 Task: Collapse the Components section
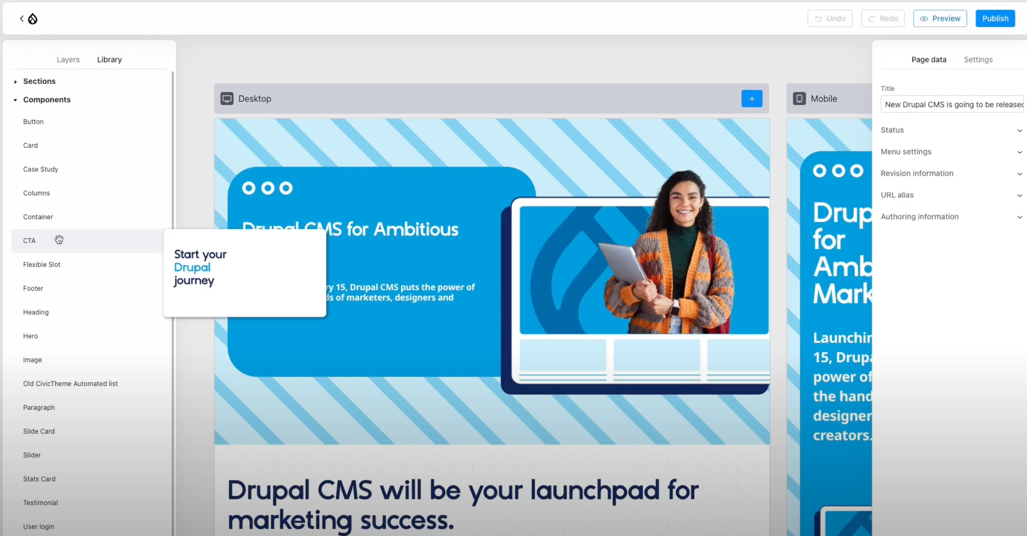15,100
